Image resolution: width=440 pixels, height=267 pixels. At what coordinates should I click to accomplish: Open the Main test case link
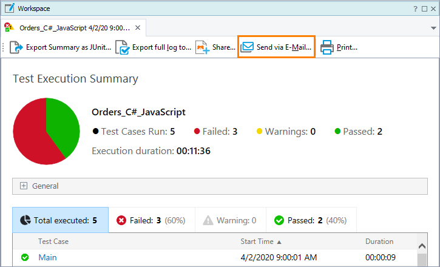47,257
